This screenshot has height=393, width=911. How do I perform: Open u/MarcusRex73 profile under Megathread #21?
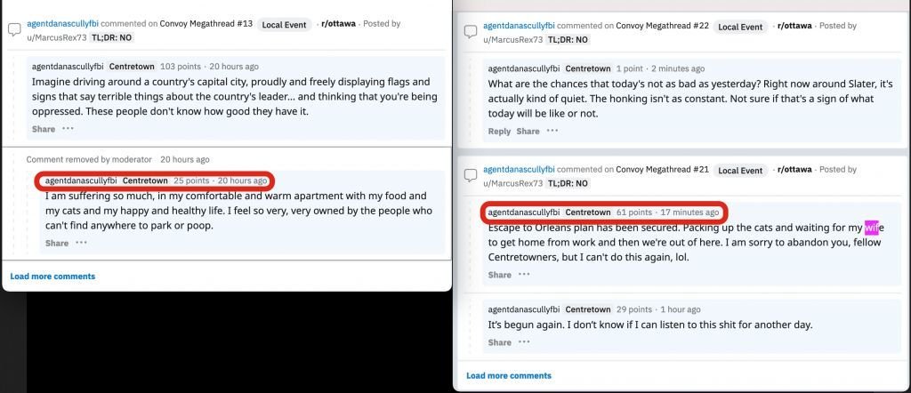click(x=513, y=183)
